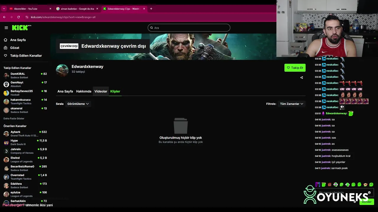The height and width of the screenshot is (212, 378).
Task: Click the browser address bar URL
Action: pyautogui.click(x=63, y=17)
